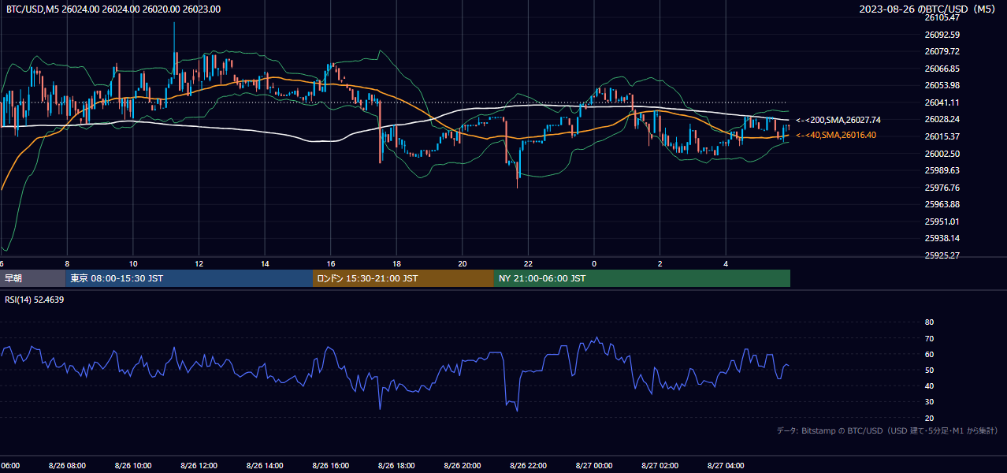Click price axis label 25989.63

(942, 170)
